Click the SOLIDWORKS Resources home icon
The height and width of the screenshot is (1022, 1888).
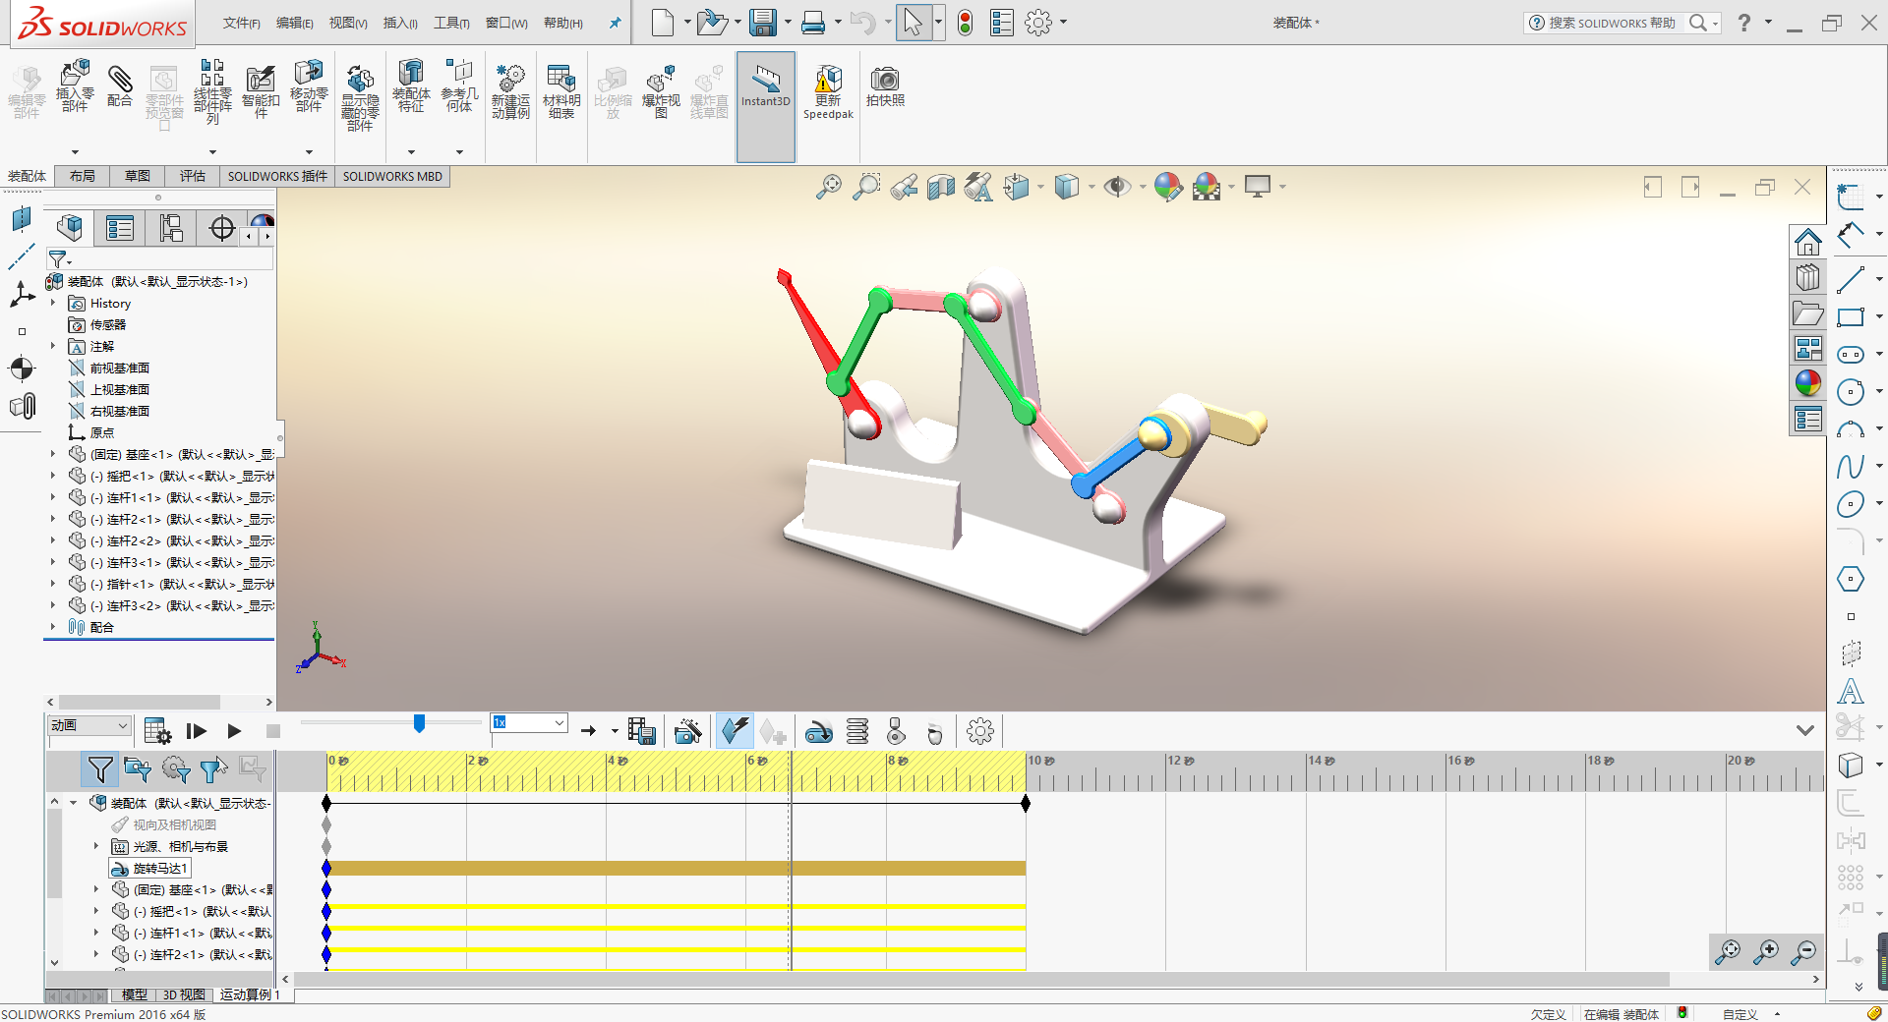click(1807, 242)
